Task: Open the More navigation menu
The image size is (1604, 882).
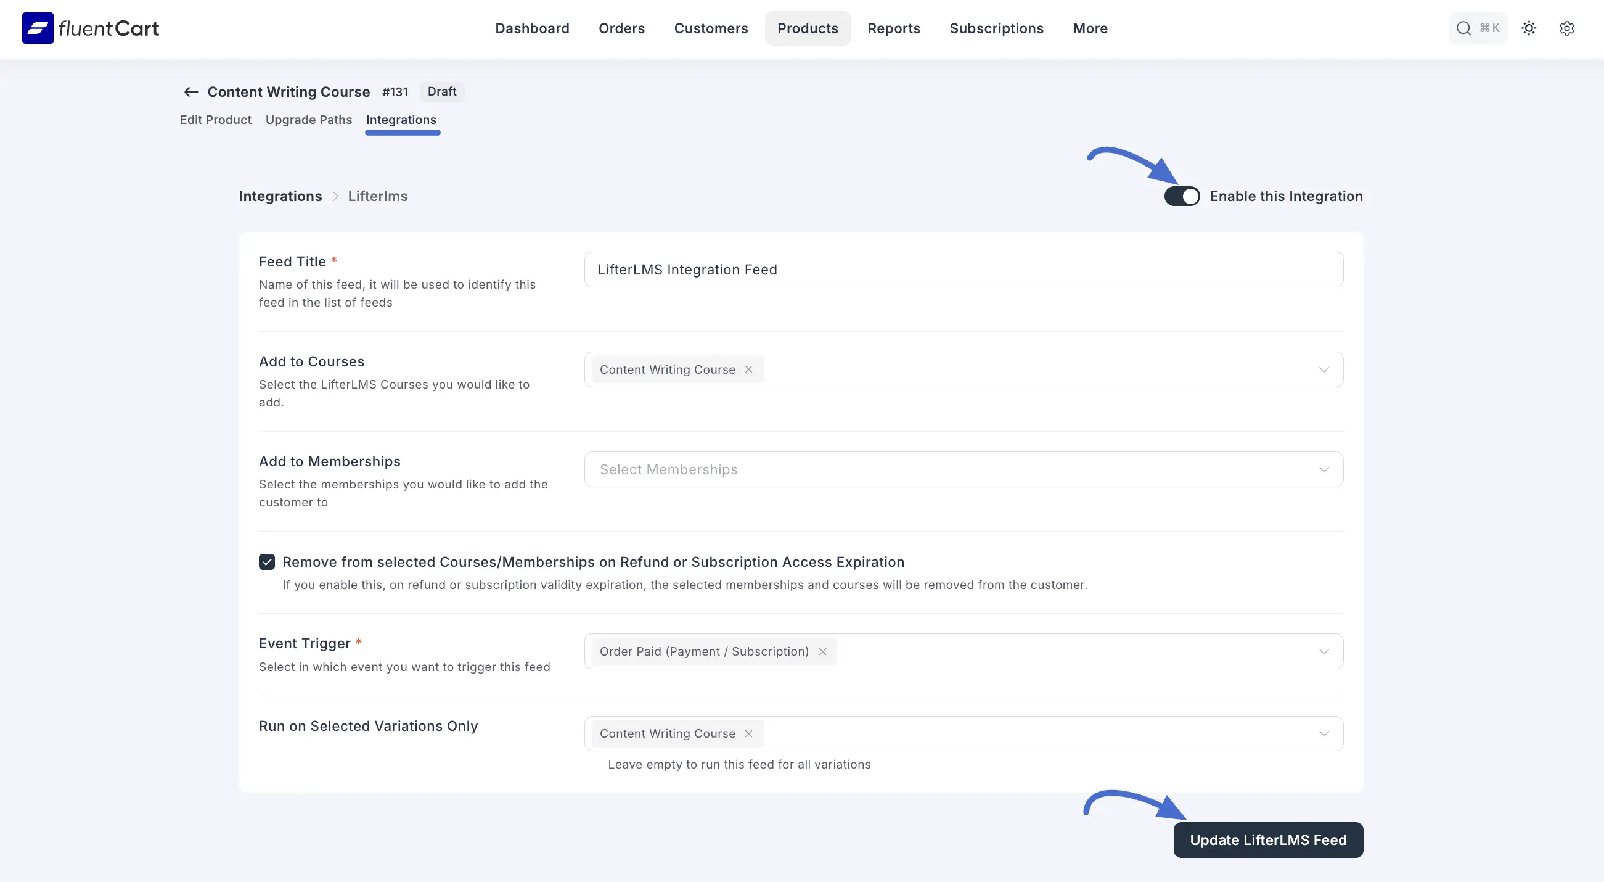Action: pos(1090,28)
